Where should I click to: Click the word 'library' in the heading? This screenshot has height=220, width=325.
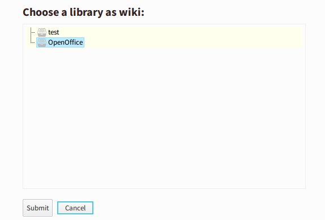[86, 13]
